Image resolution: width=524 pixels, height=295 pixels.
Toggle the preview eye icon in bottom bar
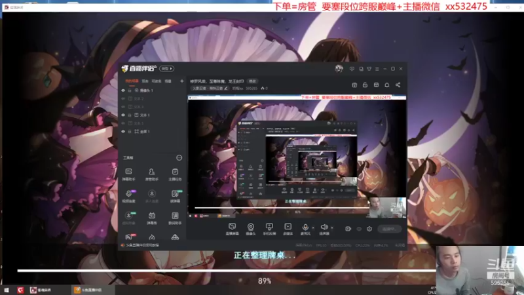pyautogui.click(x=359, y=229)
